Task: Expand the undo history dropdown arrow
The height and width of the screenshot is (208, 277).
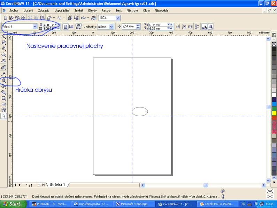Action: click(54, 18)
